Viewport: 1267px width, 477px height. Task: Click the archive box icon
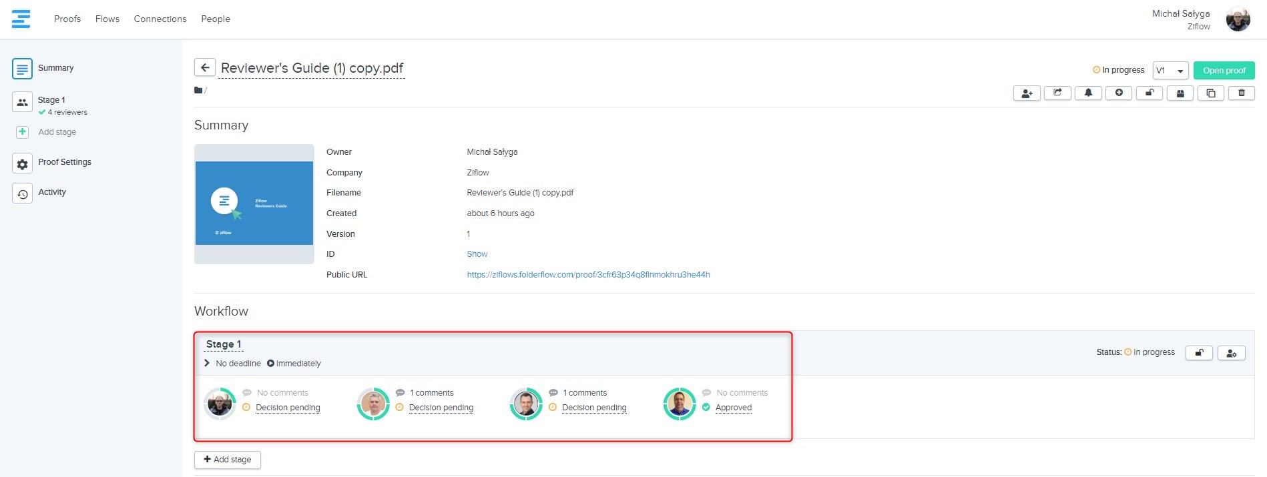(x=1180, y=93)
